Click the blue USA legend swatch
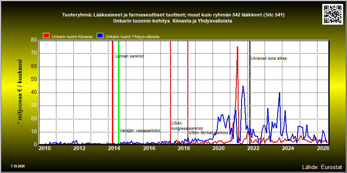Viewport: 347px width, 173px height. [100, 36]
